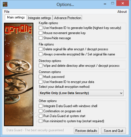Click the Data Guard title bar app icon
Image resolution: width=131 pixels, height=137 pixels.
click(5, 4)
